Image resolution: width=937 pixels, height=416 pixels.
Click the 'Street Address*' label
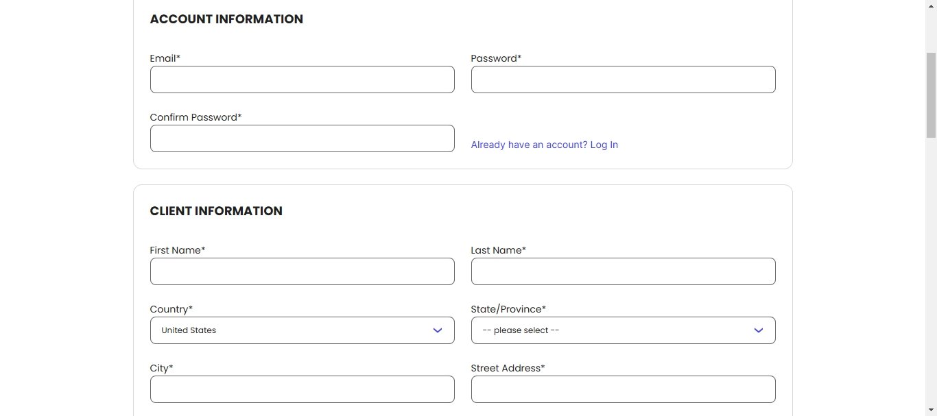508,368
